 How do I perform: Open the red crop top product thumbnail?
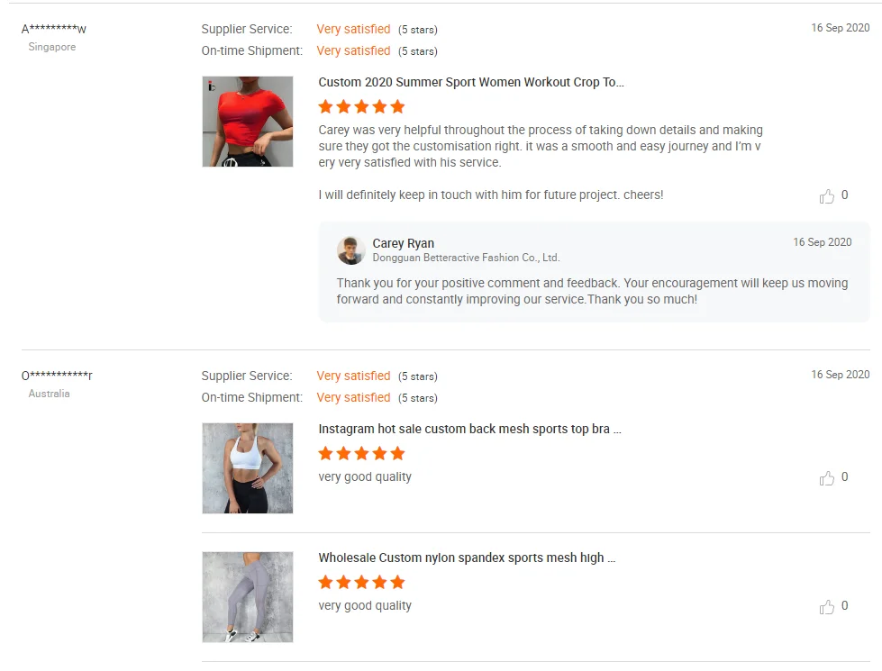tap(248, 122)
